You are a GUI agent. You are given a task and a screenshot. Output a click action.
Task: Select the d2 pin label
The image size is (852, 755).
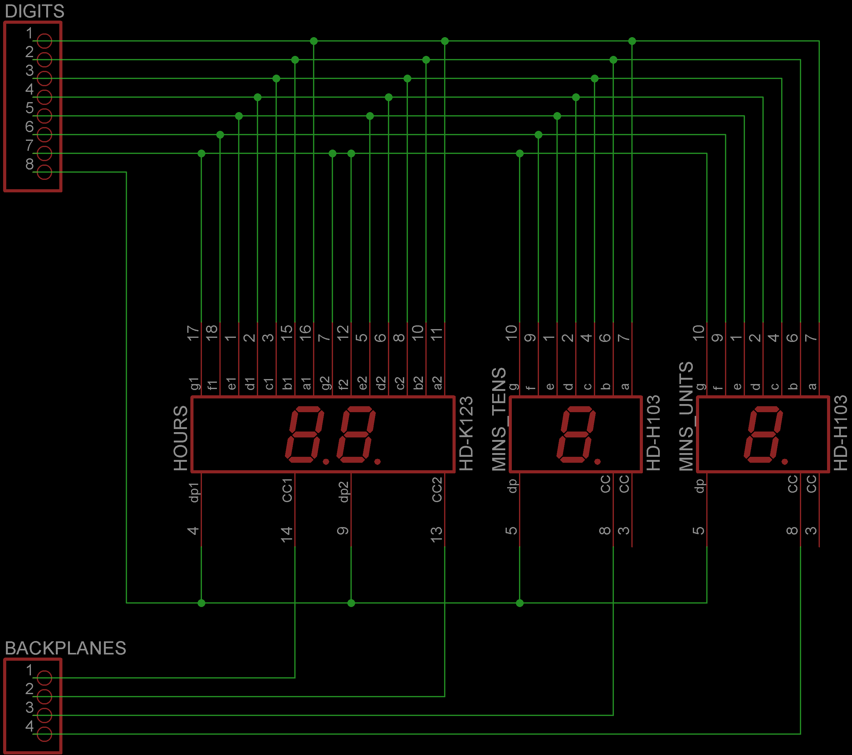tap(381, 383)
